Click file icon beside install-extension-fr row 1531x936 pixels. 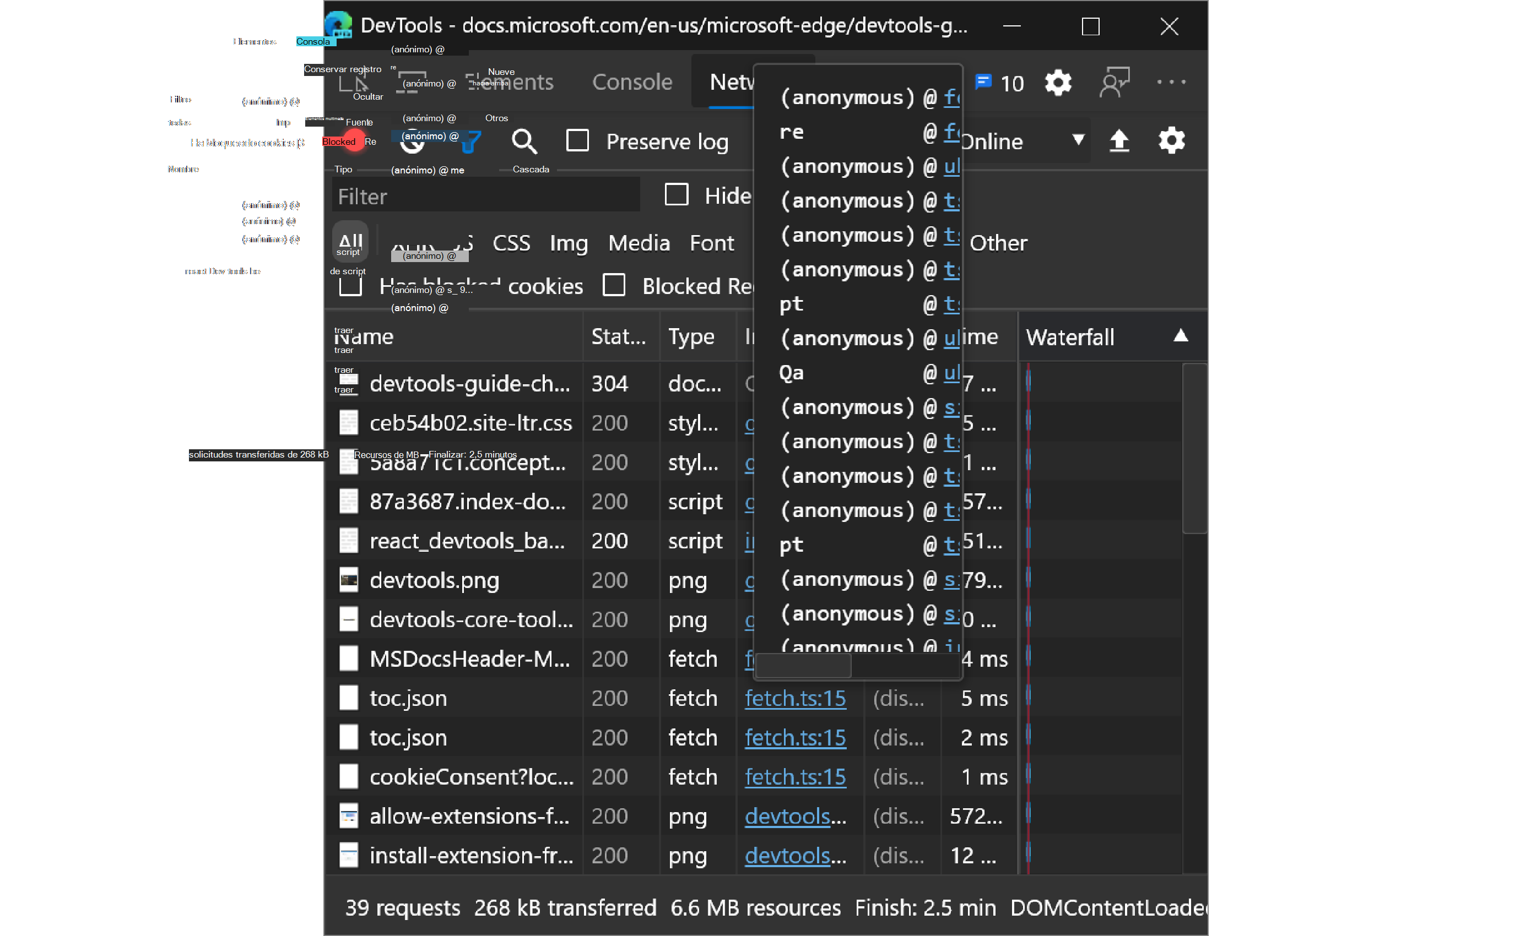click(x=349, y=855)
